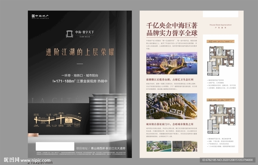Click the bullet 主卧套房，配备独立卫浴、步入式衣帽间

pyautogui.click(x=221, y=88)
